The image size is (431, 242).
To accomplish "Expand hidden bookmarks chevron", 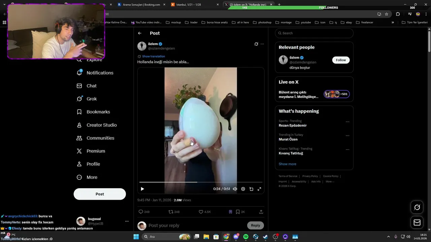I will [393, 23].
